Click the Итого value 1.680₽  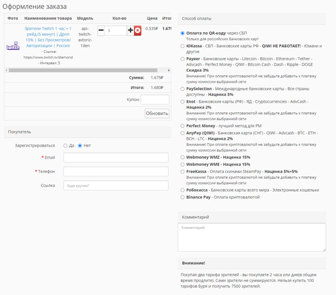coord(157,87)
